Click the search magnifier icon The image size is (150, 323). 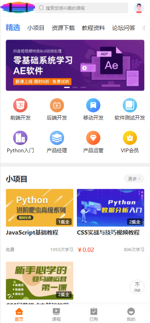[41, 8]
